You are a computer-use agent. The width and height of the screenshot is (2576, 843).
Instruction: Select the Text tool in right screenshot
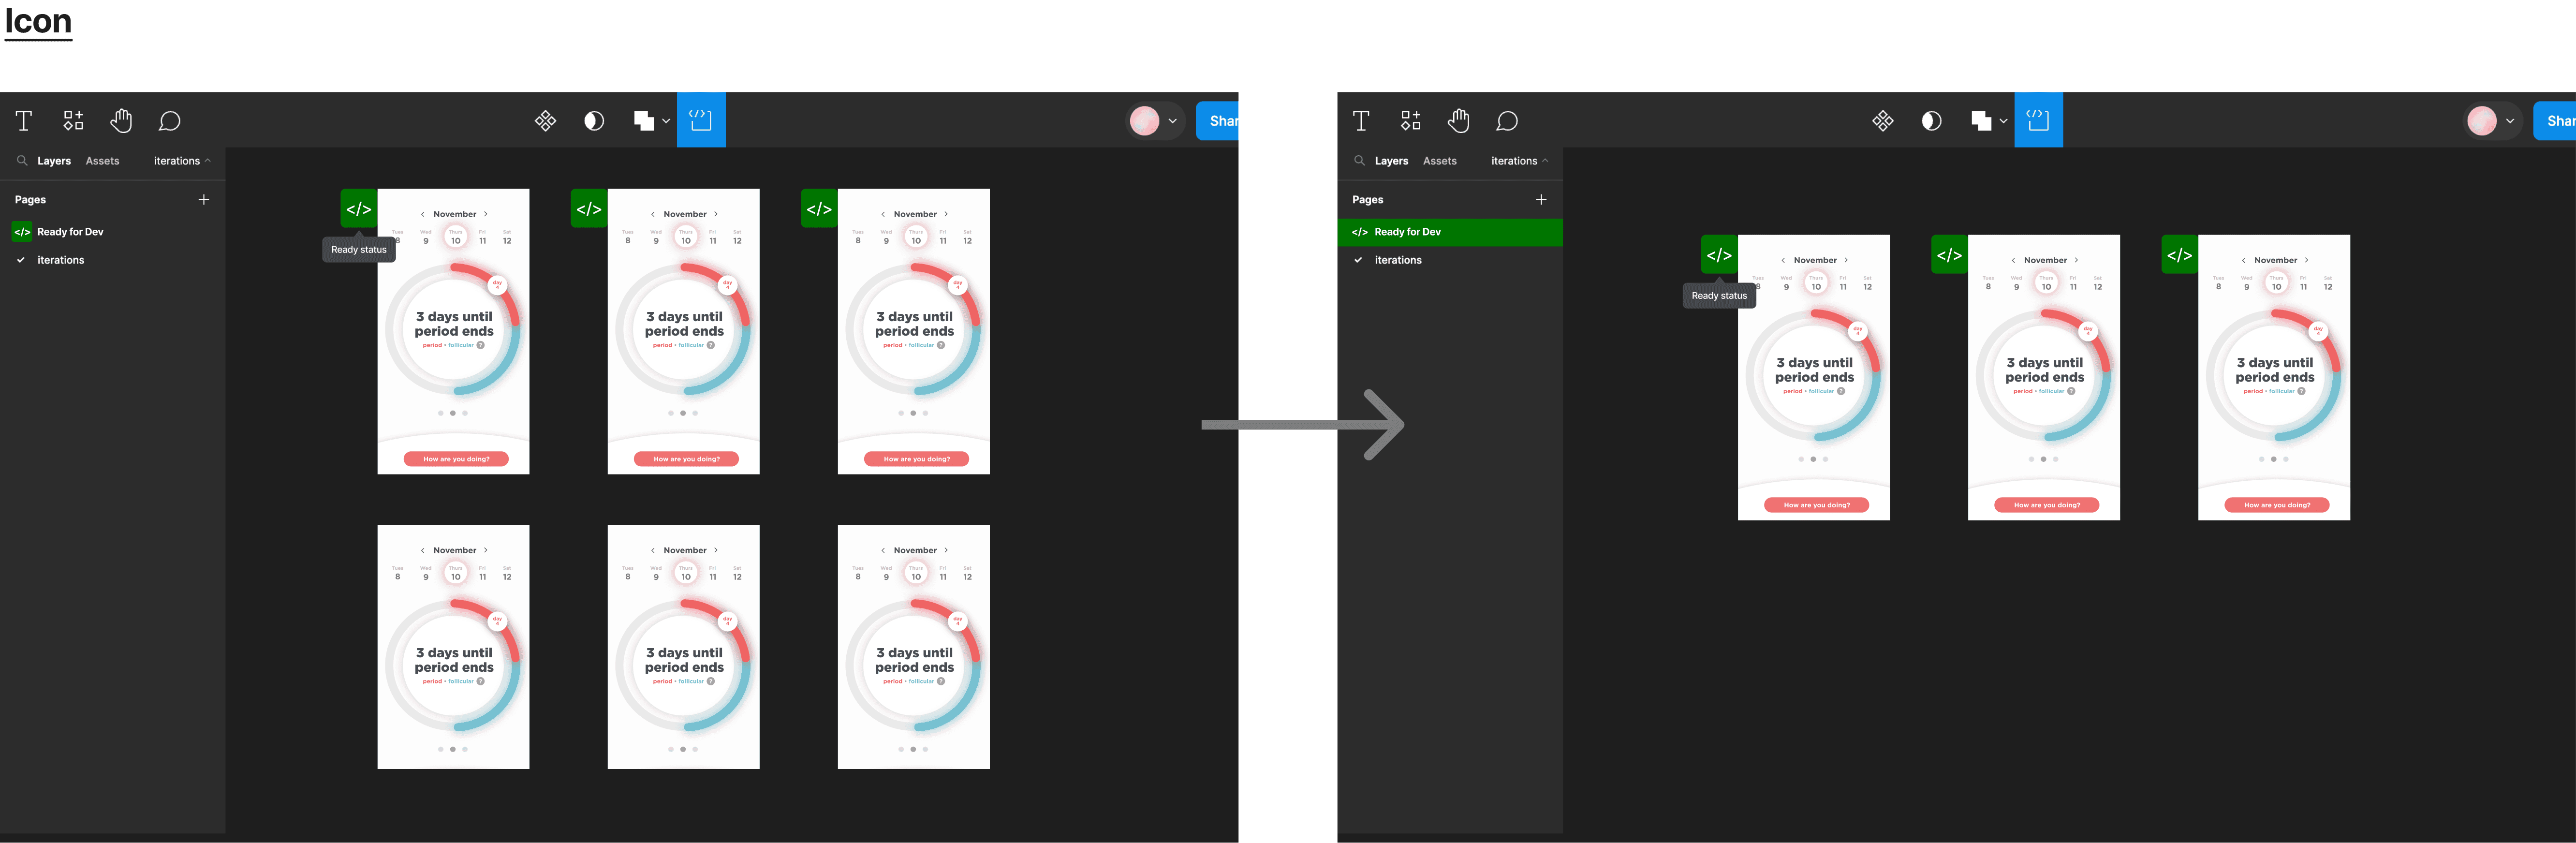coord(1361,121)
